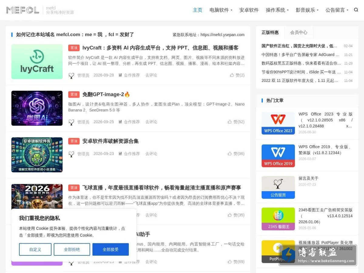The width and height of the screenshot is (364, 273).
Task: Open the AdGuard 中国特惠 promo item
Action: click(301, 55)
